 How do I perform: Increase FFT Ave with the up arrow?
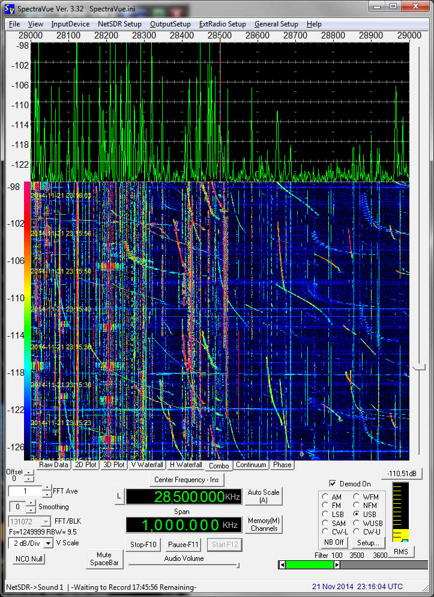point(47,488)
